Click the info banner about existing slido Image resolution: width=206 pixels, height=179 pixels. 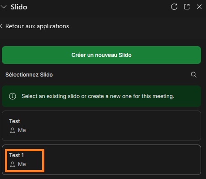pyautogui.click(x=101, y=96)
